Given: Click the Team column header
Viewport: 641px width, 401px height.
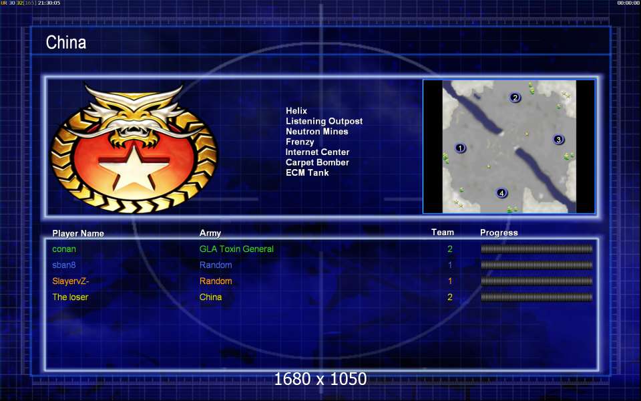Looking at the screenshot, I should pyautogui.click(x=442, y=233).
